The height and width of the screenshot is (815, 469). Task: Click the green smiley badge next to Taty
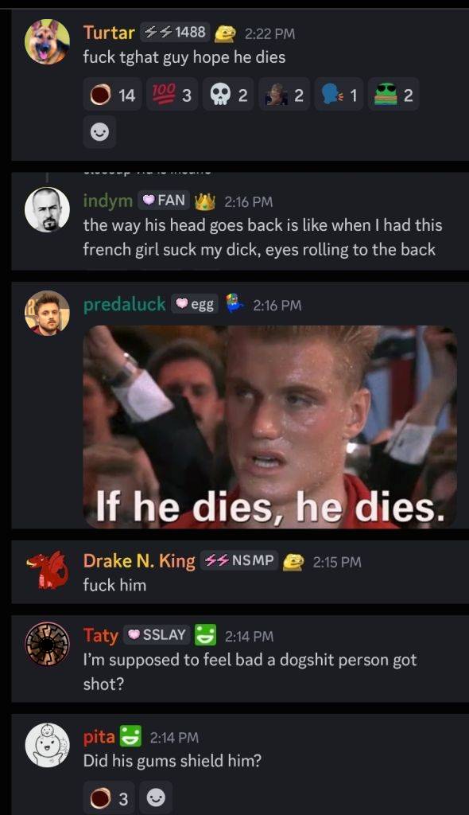[205, 635]
